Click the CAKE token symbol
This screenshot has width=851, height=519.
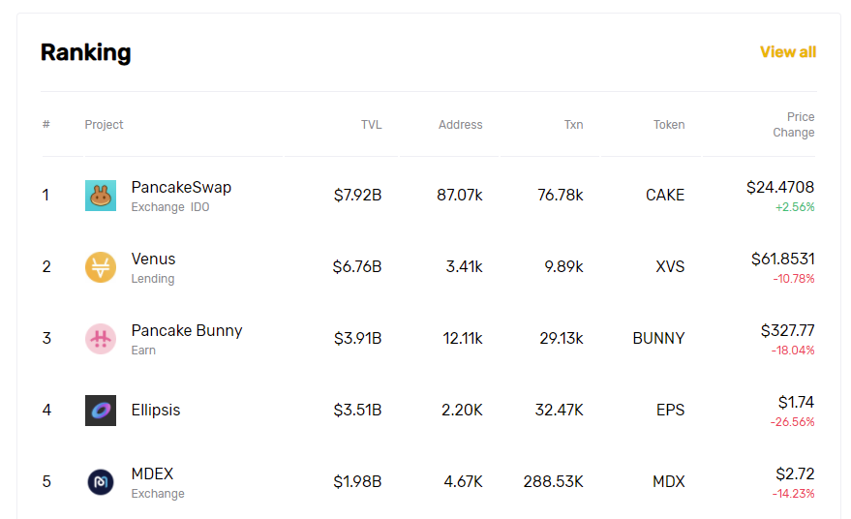[665, 196]
